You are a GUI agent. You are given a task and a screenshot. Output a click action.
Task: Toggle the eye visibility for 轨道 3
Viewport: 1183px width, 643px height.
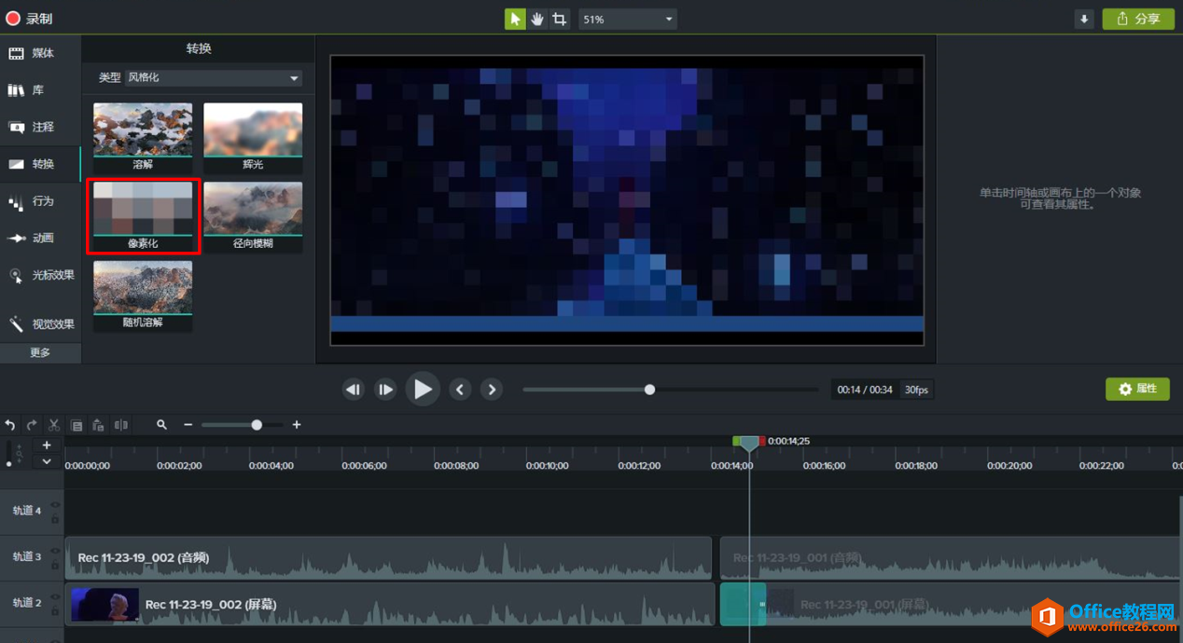tap(54, 551)
